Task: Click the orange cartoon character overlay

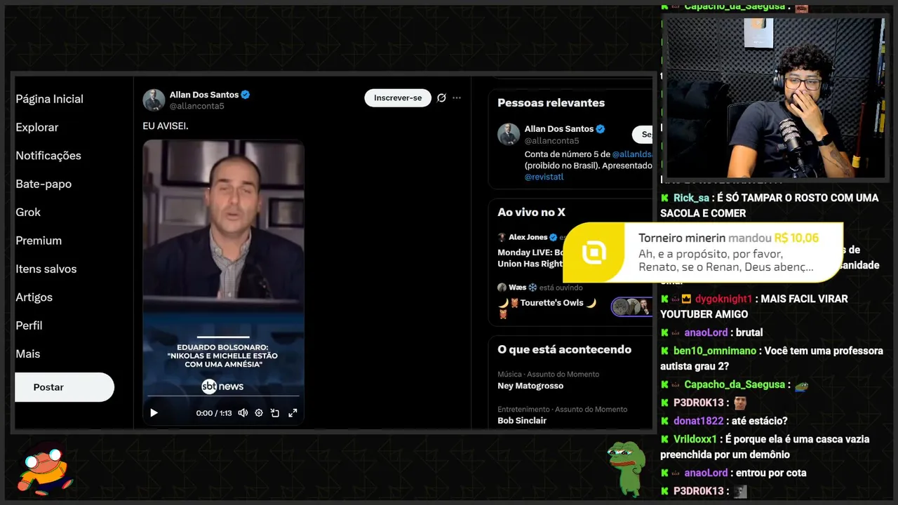Action: (46, 468)
